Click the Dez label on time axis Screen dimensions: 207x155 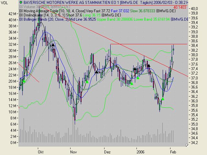107,151
